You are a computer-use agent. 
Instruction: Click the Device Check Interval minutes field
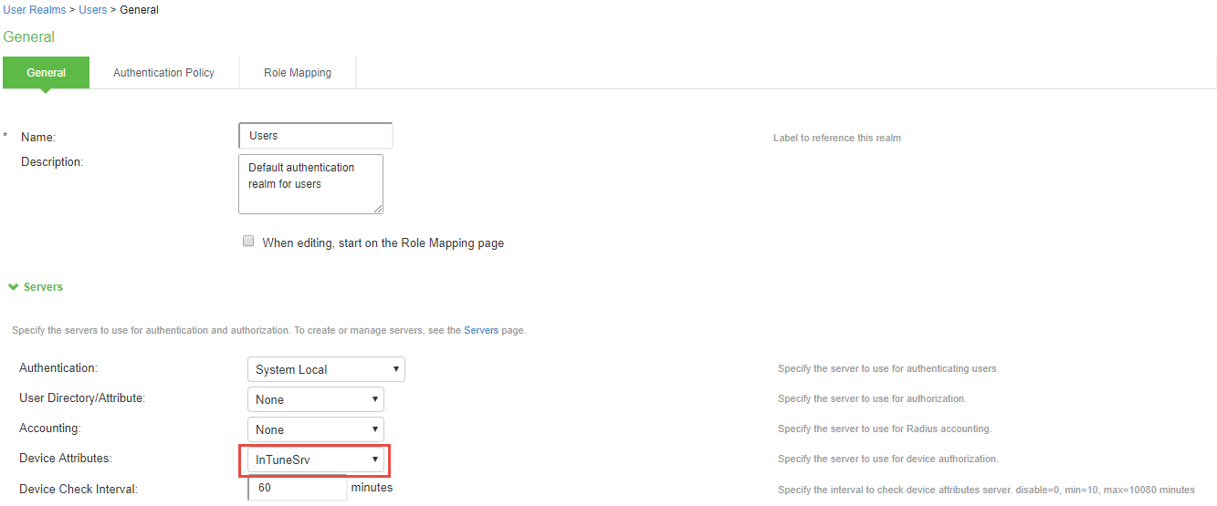point(298,489)
